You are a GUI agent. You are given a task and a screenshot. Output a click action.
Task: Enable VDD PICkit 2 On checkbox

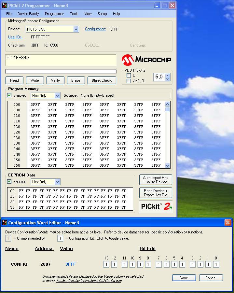point(129,76)
